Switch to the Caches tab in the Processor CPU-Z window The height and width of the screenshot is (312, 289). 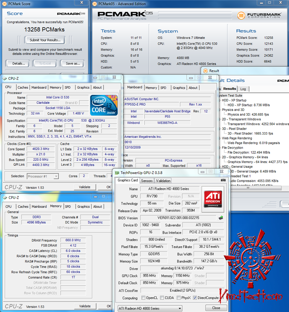tap(22, 88)
